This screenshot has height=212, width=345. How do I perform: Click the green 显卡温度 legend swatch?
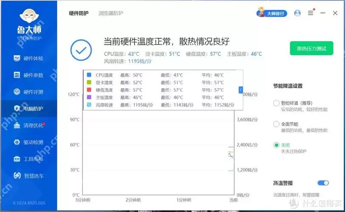pos(89,82)
